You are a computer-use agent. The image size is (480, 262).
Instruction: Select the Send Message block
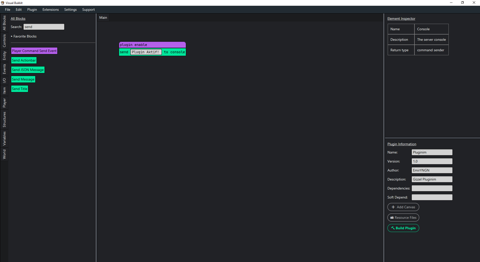[23, 79]
